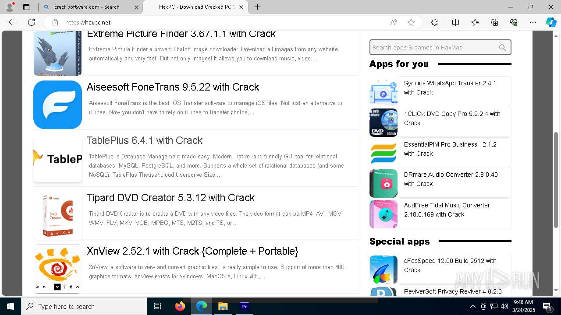This screenshot has width=561, height=315.
Task: Open Browser essentials
Action: coord(514,22)
